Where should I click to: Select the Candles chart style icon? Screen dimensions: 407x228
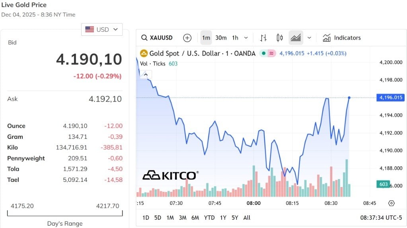[279, 38]
